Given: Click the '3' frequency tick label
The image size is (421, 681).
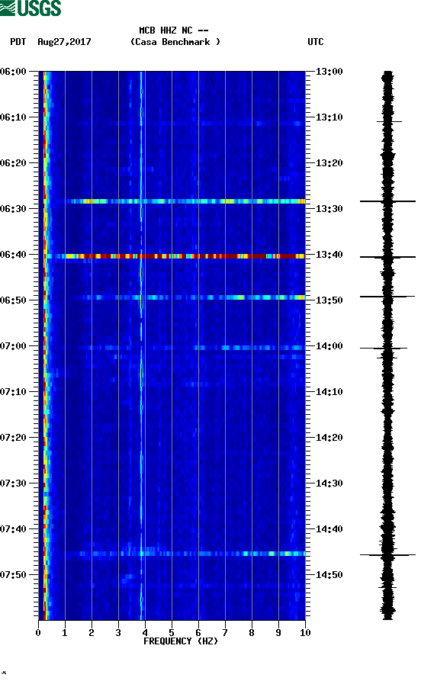Looking at the screenshot, I should pos(118,633).
